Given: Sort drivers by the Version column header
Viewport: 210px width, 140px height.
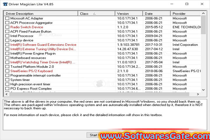Looking at the screenshot, I should [x=129, y=13].
